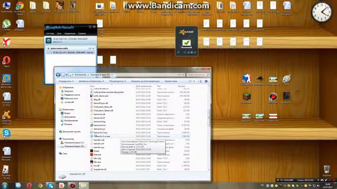Image resolution: width=337 pixels, height=189 pixels.
Task: Open the Упорядочить dropdown
Action: (66, 81)
